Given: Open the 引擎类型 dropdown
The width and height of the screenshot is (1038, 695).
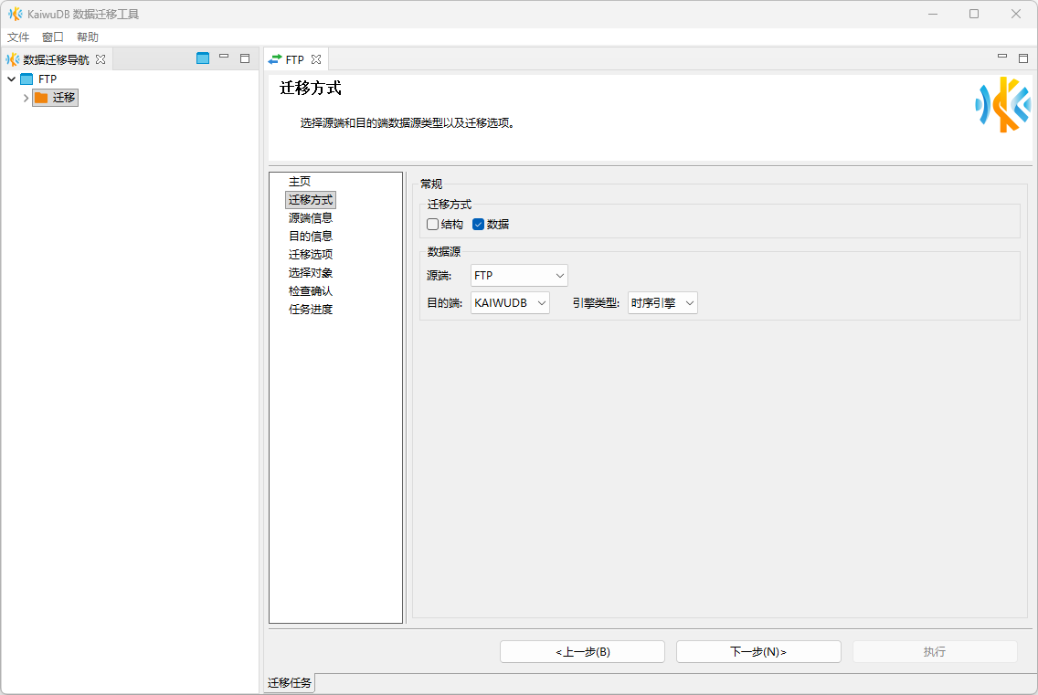Looking at the screenshot, I should tap(662, 303).
